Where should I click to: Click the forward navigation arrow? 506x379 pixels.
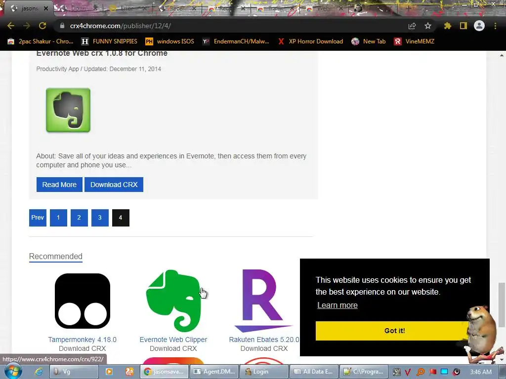[27, 26]
